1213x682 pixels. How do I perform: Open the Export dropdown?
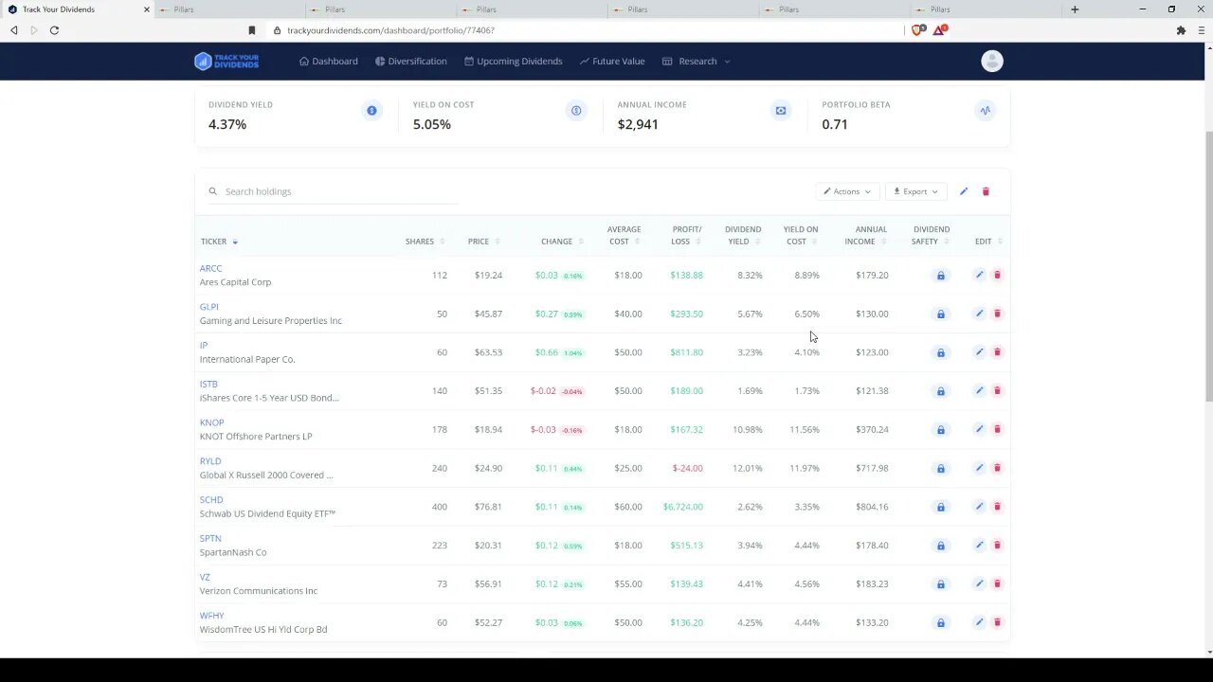(915, 191)
